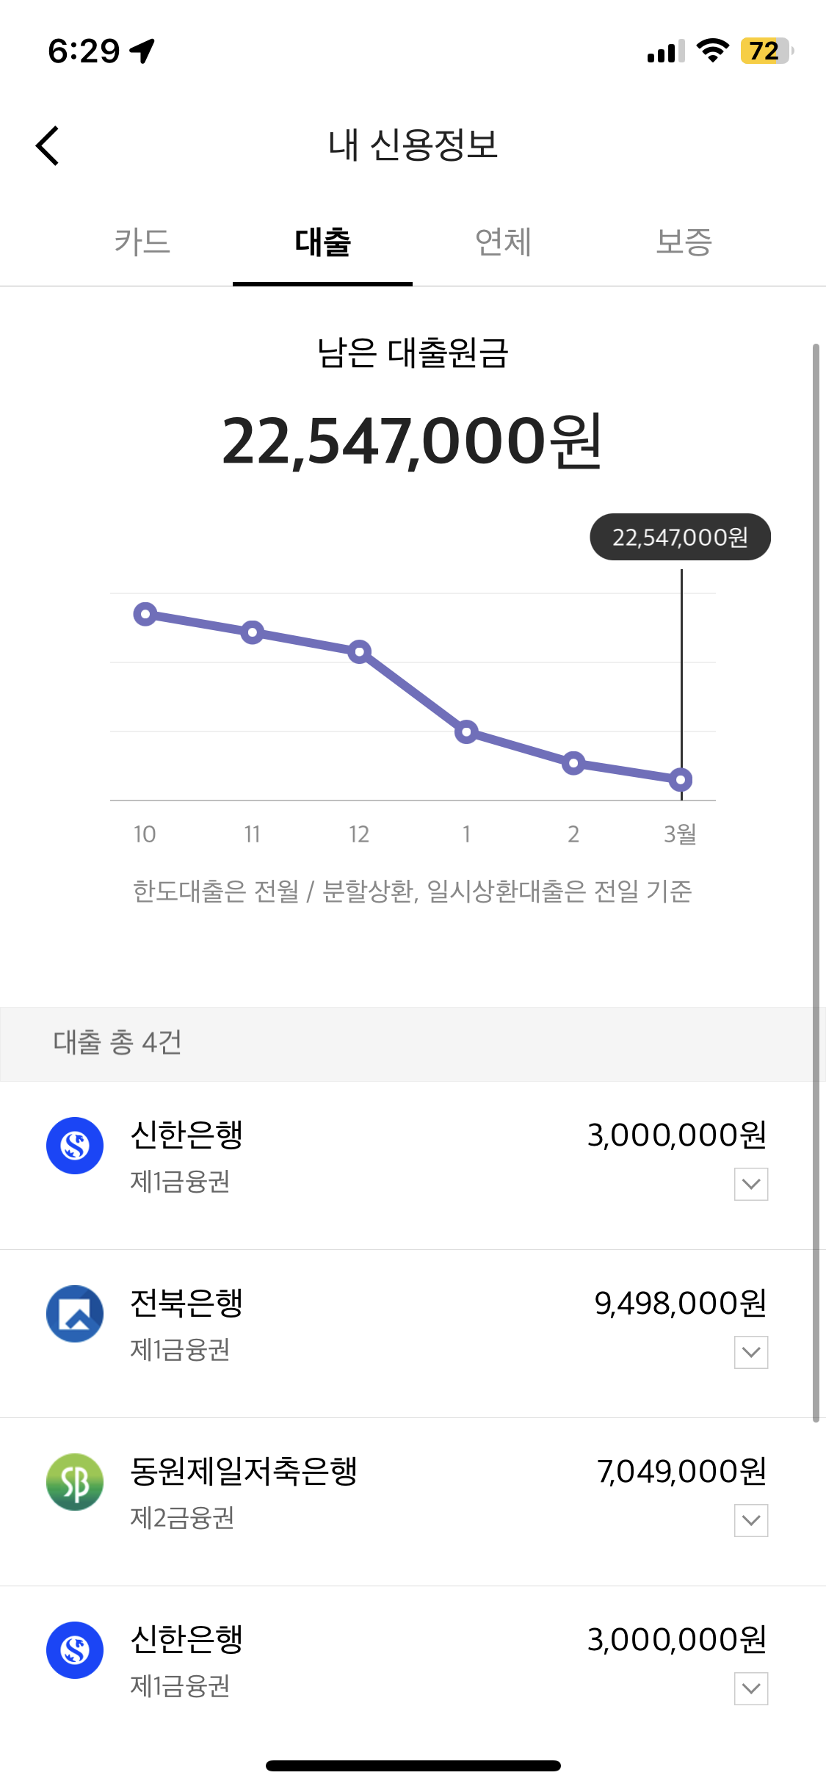The width and height of the screenshot is (826, 1789).
Task: Click the vertical scrollbar on right edge
Action: pyautogui.click(x=816, y=883)
